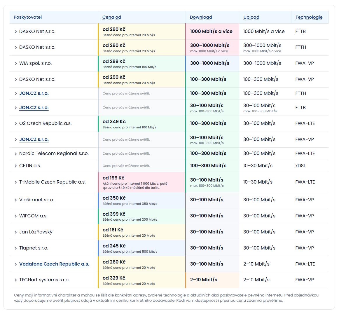Viewport: 339px width, 314px height.
Task: Open the JON.CZ s.r.o. FWA-VP link
Action: (34, 139)
